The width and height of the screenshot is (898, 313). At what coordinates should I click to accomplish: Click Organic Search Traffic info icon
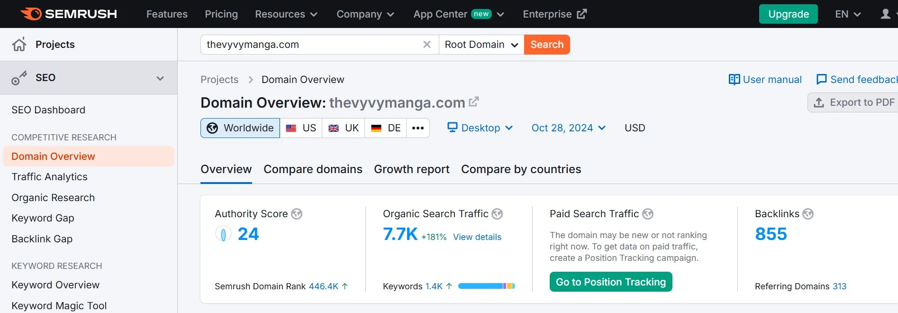click(497, 214)
